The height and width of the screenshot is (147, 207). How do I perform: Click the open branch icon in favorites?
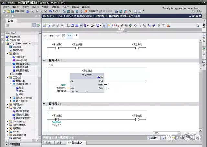[x=70, y=35]
